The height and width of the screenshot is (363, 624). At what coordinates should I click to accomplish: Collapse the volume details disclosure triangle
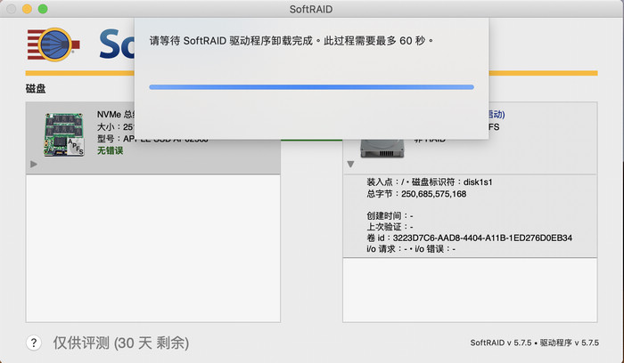click(x=350, y=164)
